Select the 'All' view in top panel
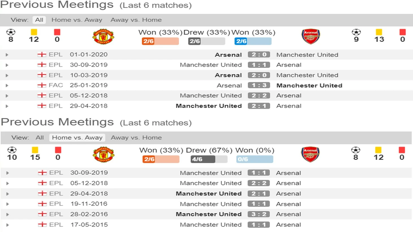Screen dimensions: 413x232 (x=39, y=20)
